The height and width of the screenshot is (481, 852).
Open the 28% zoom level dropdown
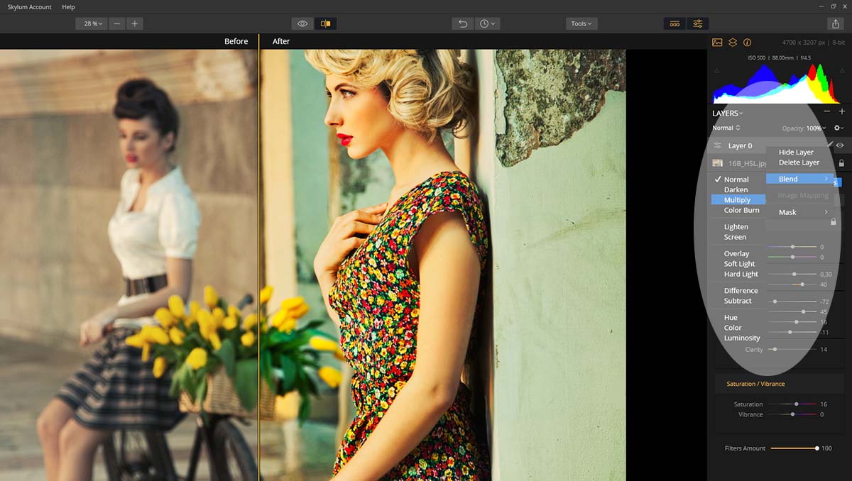pos(93,23)
